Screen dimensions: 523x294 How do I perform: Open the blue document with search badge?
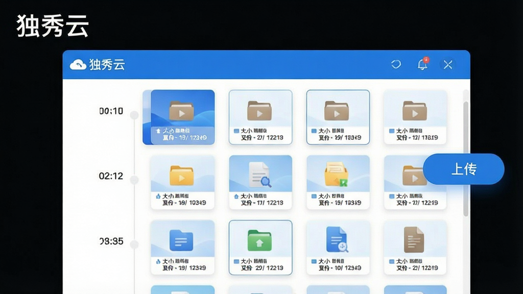(337, 239)
